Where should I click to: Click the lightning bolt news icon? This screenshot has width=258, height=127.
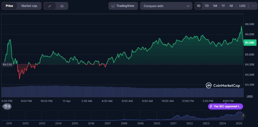pos(211,106)
